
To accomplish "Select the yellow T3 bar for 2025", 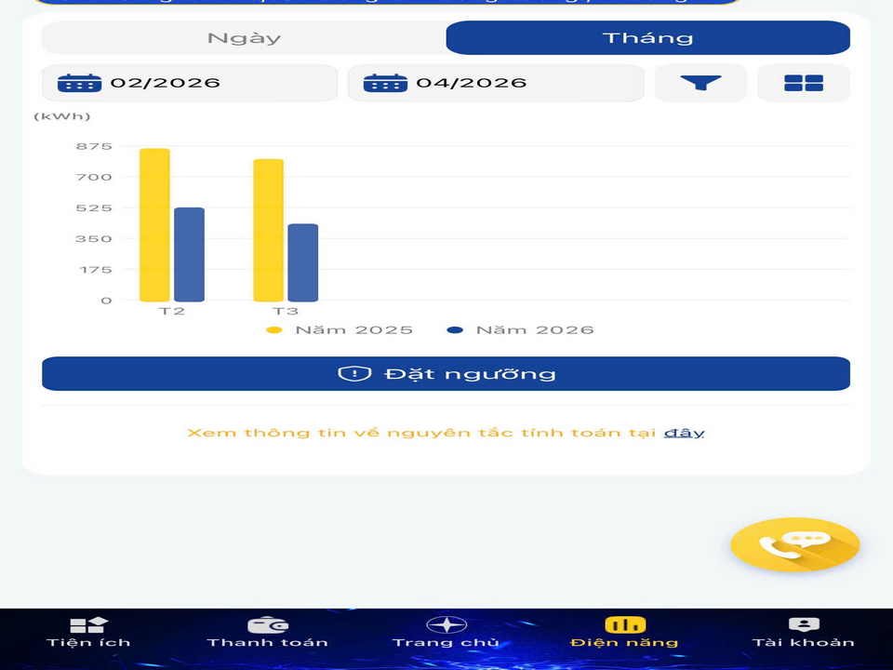I will click(268, 230).
